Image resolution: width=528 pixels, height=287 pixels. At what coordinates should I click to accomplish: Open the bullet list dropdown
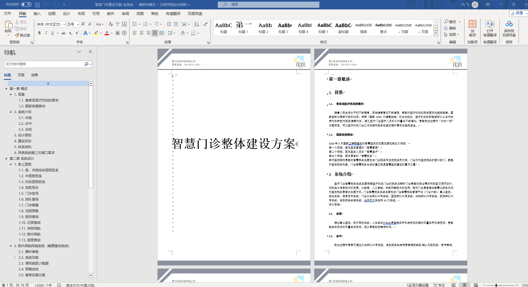coord(140,24)
